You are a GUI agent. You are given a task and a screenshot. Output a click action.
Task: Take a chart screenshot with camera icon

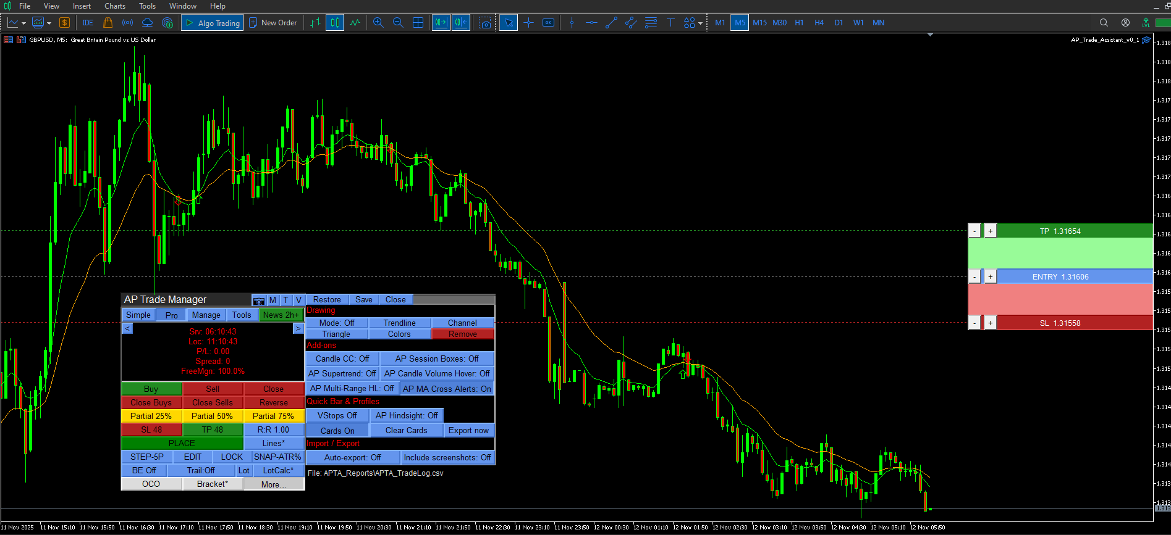[x=485, y=23]
